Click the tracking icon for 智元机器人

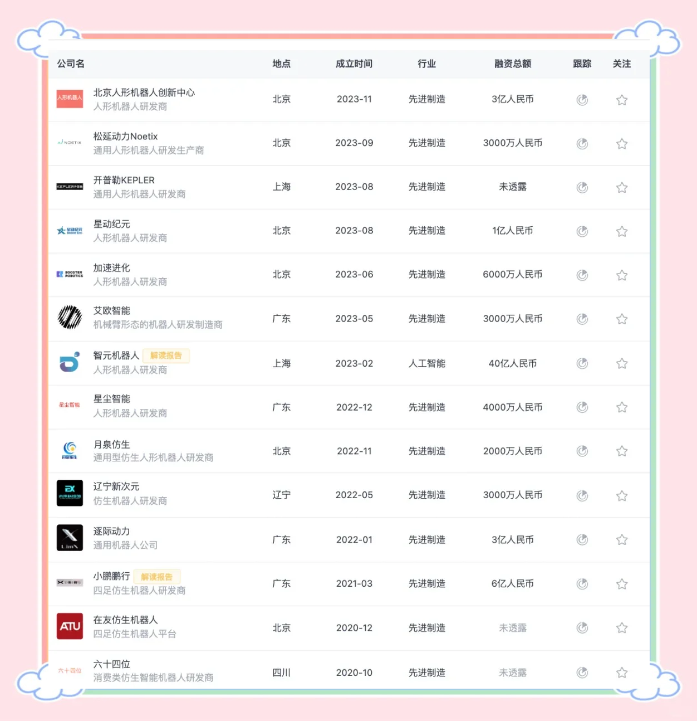(x=582, y=363)
